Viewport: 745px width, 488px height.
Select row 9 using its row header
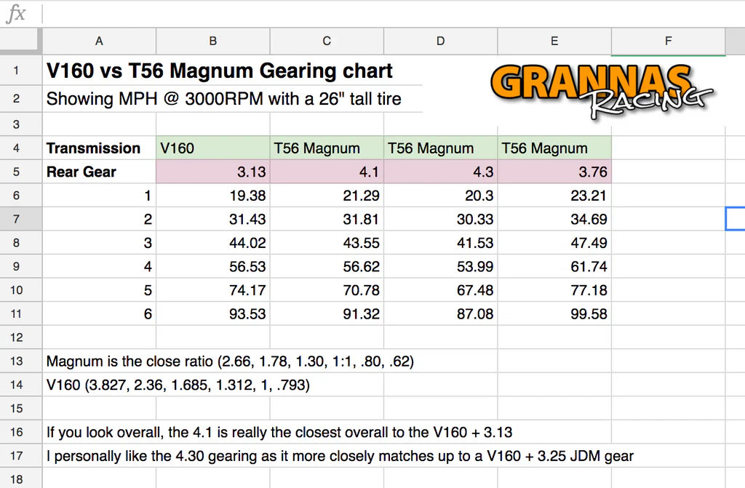[21, 266]
